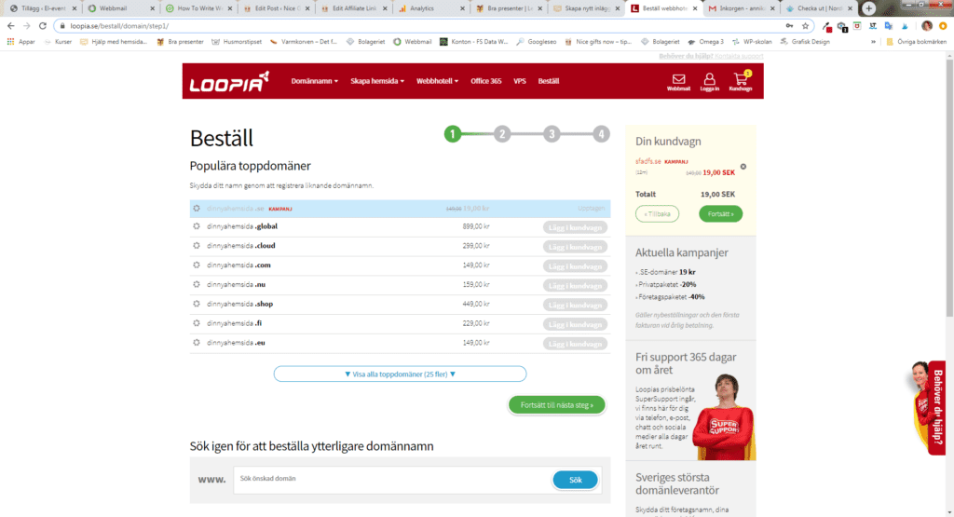The height and width of the screenshot is (517, 954).
Task: Close the How To Write tab
Action: pyautogui.click(x=230, y=8)
